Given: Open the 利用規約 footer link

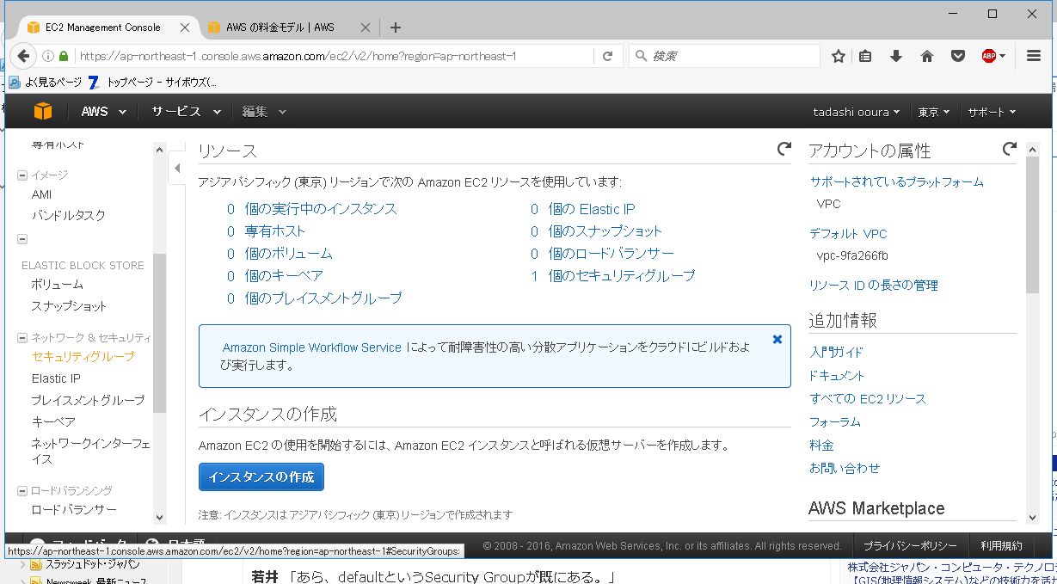Looking at the screenshot, I should tap(1001, 545).
